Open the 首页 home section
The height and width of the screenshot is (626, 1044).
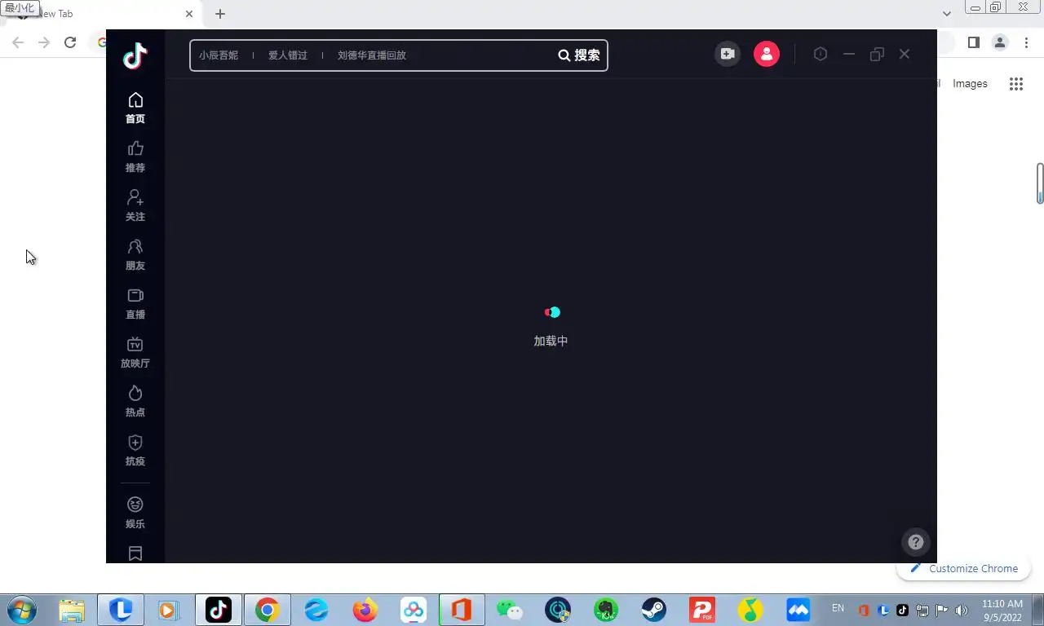(135, 108)
